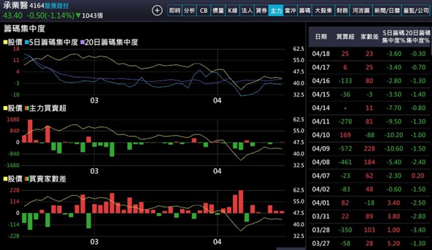Click 169 in the 04/10 row

click(x=345, y=135)
